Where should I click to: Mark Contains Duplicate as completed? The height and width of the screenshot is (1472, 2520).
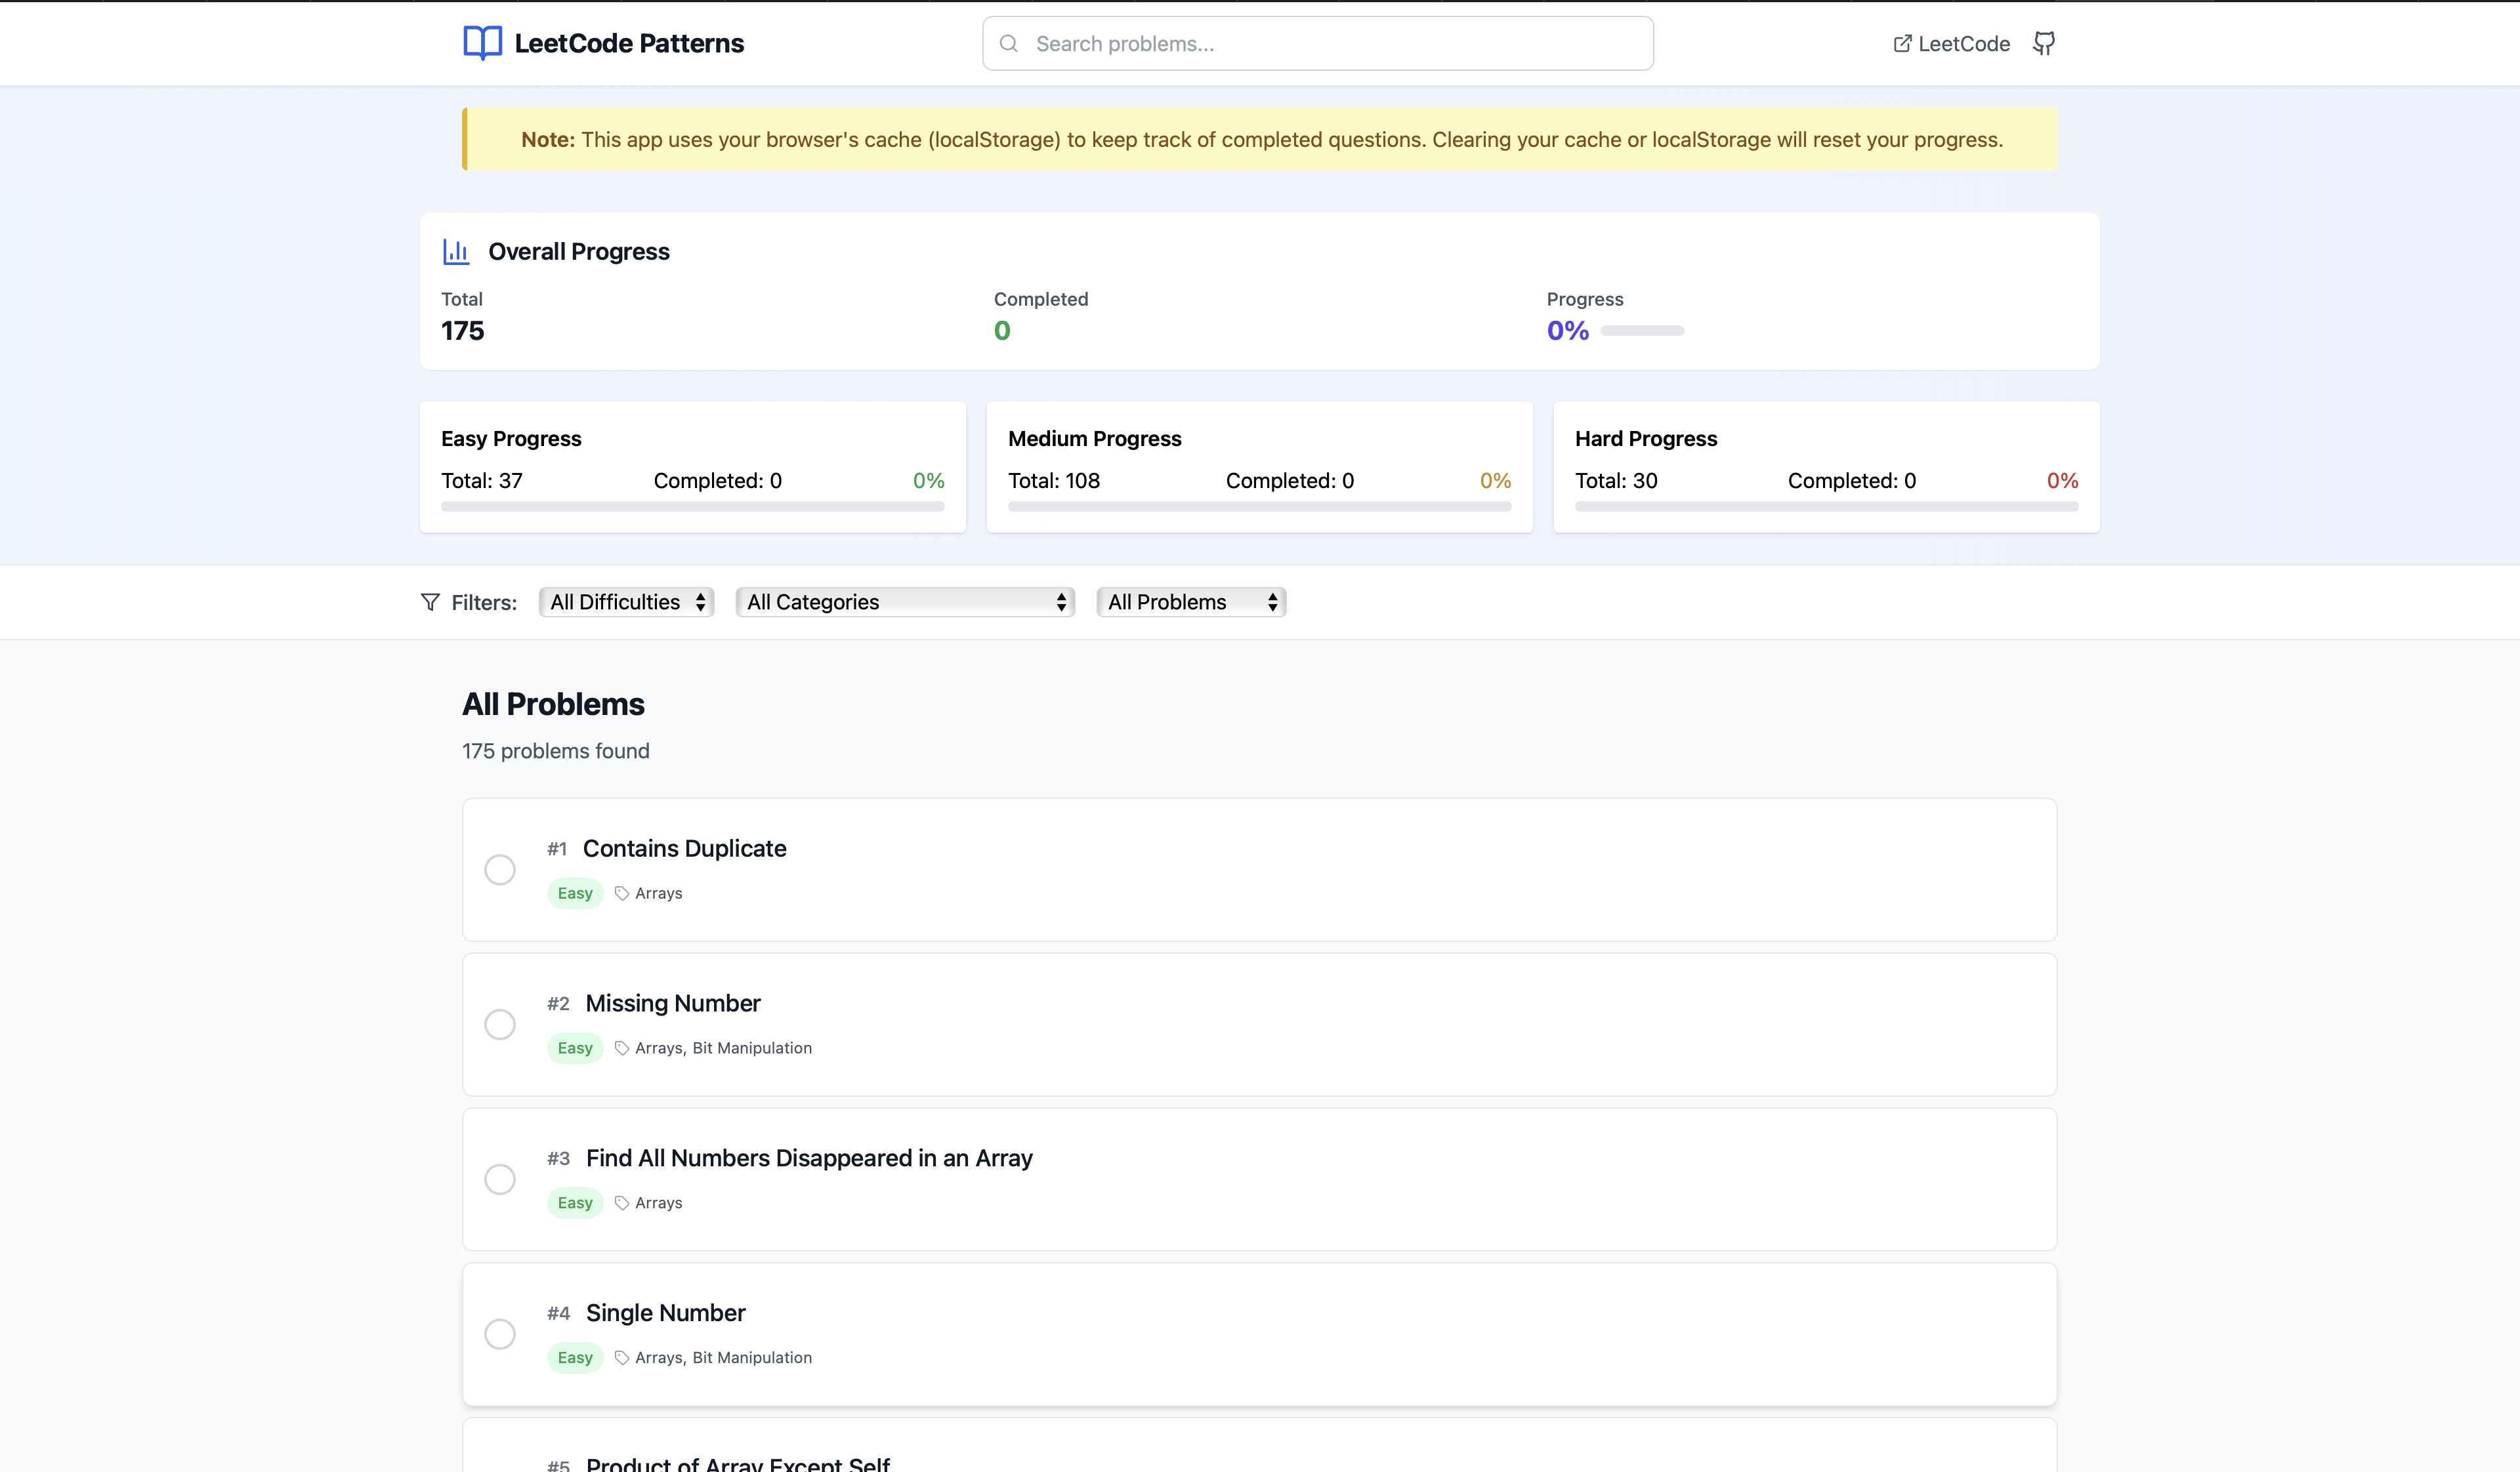pyautogui.click(x=500, y=869)
